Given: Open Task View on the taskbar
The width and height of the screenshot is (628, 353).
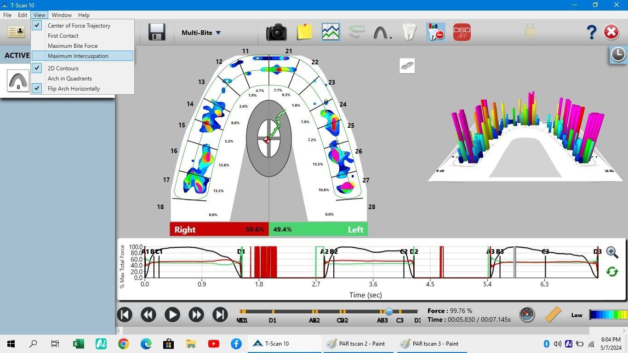Looking at the screenshot, I should (x=55, y=344).
